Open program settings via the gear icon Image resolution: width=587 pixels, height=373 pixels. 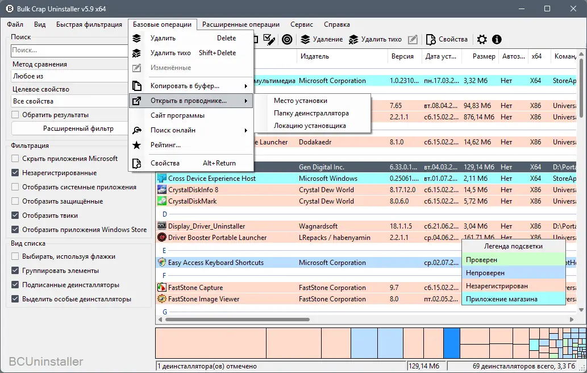[482, 39]
